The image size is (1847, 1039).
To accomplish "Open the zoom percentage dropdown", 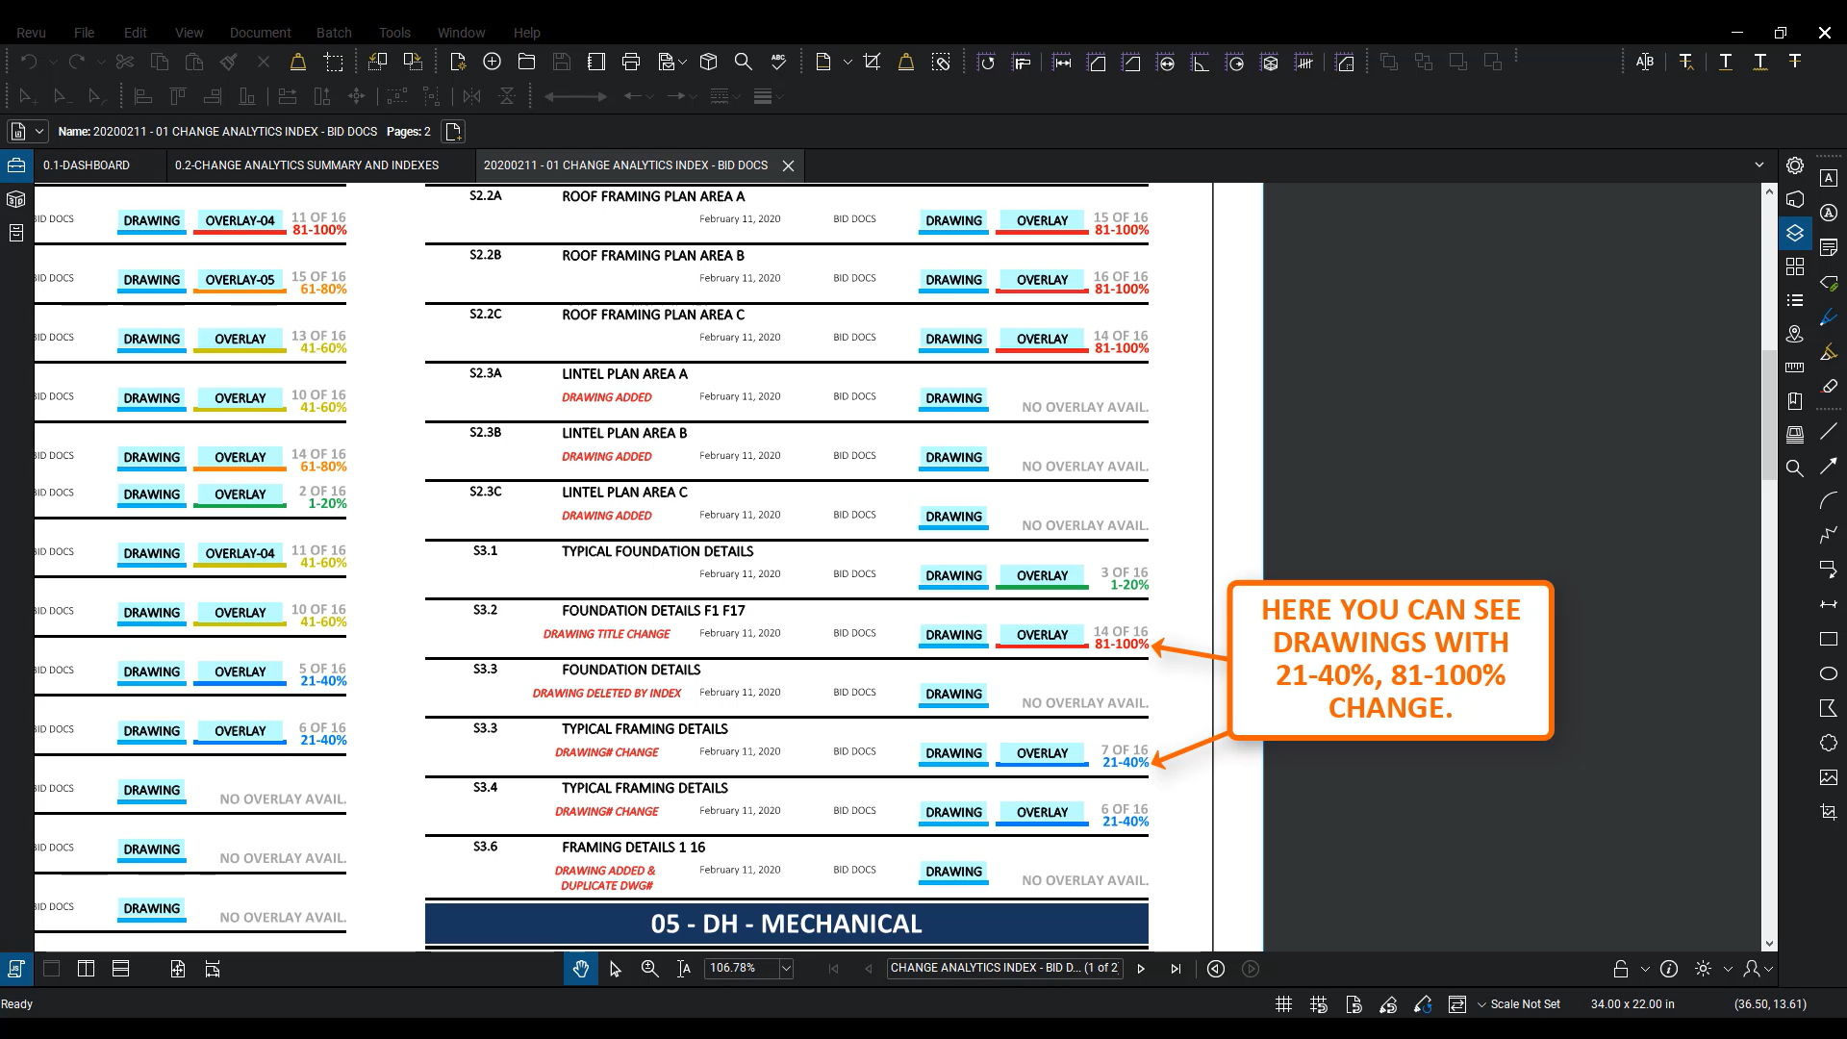I will click(786, 969).
